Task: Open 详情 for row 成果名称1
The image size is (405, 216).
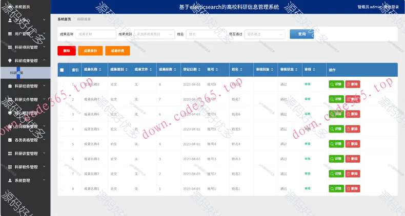Action: point(336,188)
